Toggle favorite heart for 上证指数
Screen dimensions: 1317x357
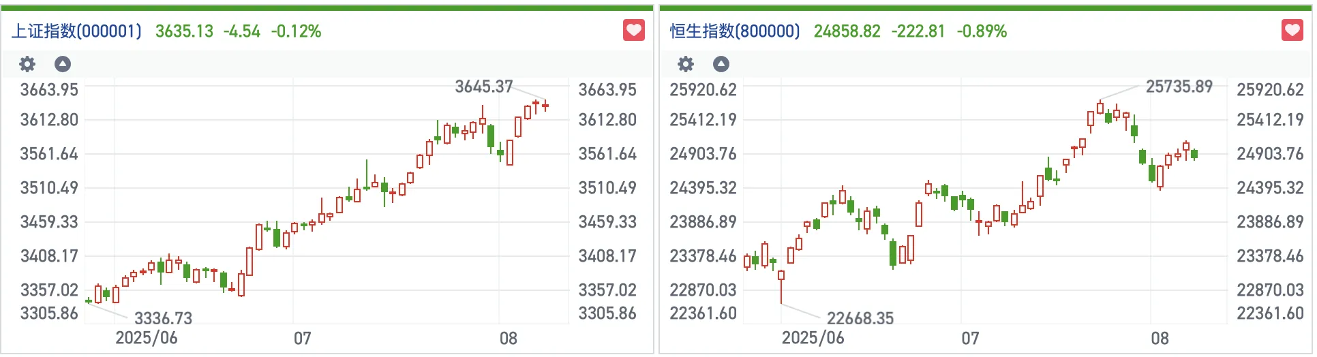[x=634, y=31]
